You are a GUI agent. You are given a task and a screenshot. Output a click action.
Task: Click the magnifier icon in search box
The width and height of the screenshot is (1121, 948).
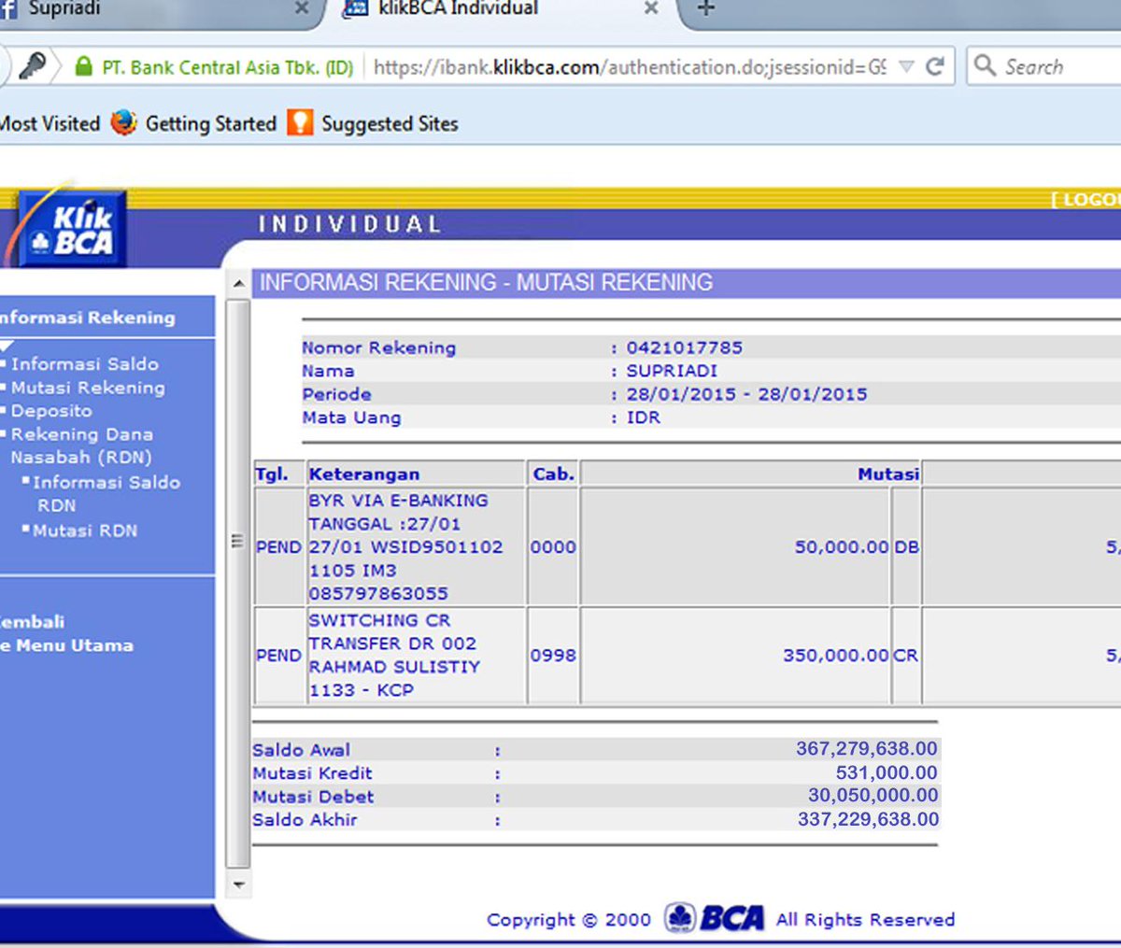pyautogui.click(x=985, y=65)
